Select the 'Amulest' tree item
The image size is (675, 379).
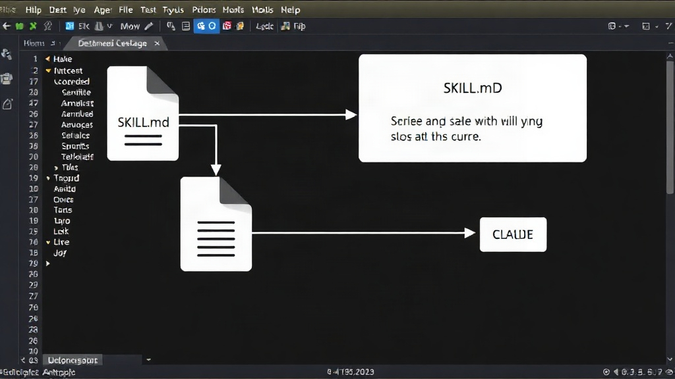[x=77, y=103]
